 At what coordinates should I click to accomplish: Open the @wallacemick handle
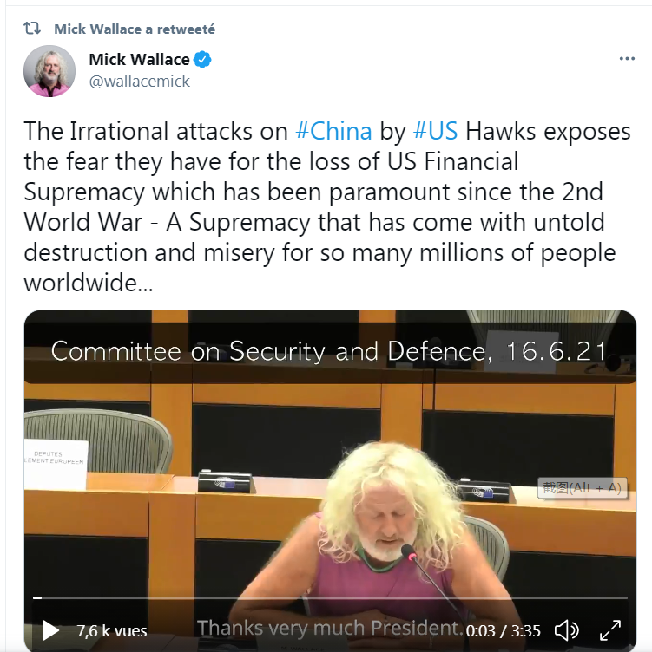pyautogui.click(x=140, y=81)
